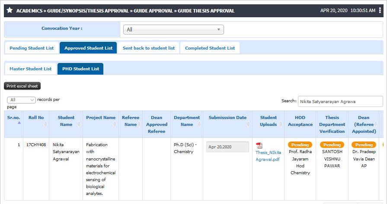Expand the records per page dropdown
387x204 pixels.
point(21,100)
